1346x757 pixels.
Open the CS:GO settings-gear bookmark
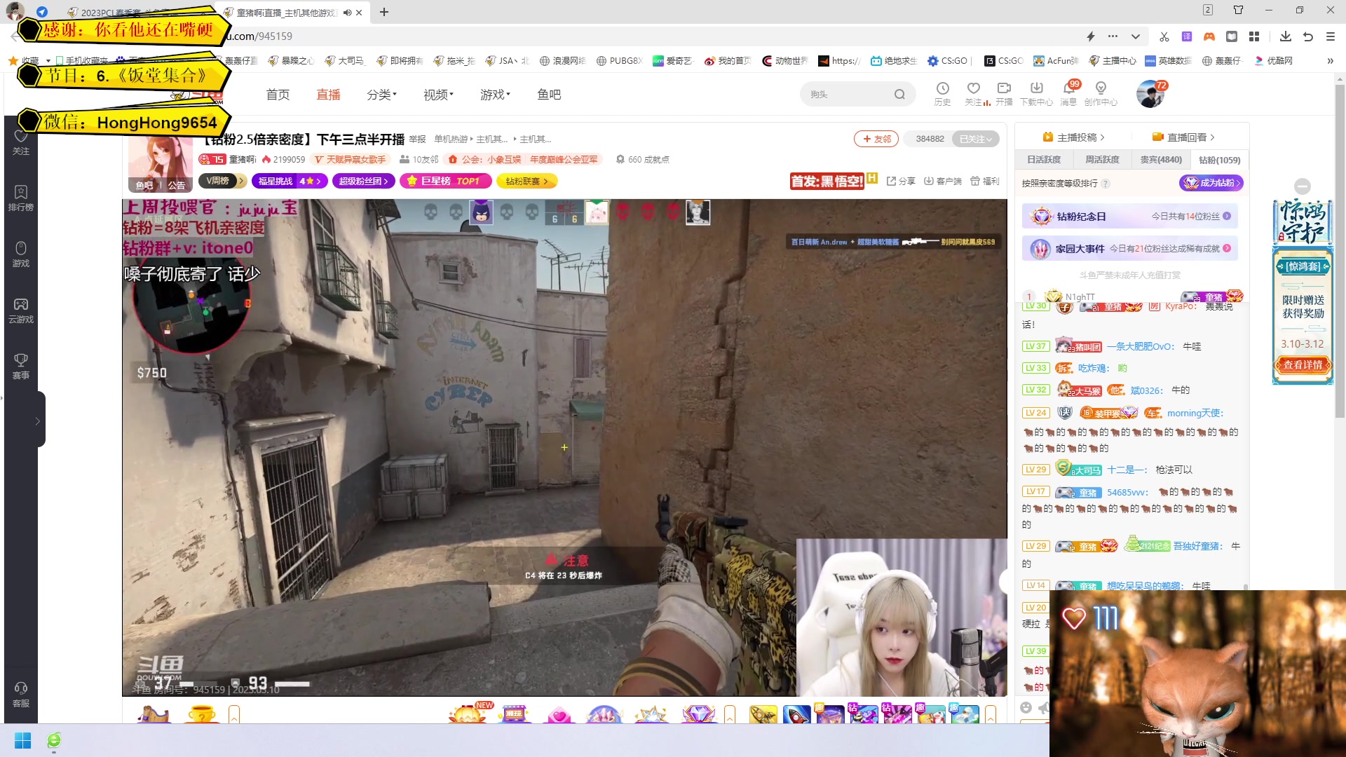(x=947, y=61)
